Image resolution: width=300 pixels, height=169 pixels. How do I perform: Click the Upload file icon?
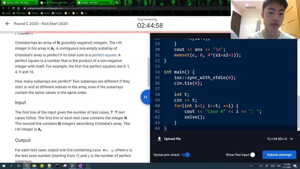pos(159,138)
